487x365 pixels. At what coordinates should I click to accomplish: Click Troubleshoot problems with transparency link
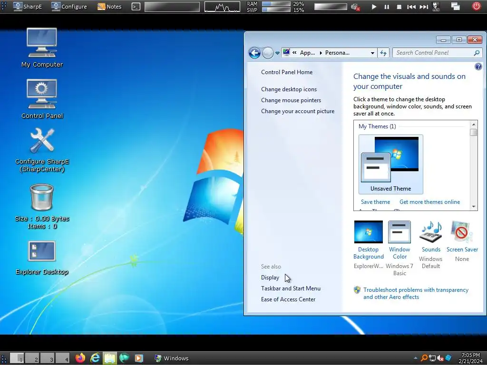416,293
